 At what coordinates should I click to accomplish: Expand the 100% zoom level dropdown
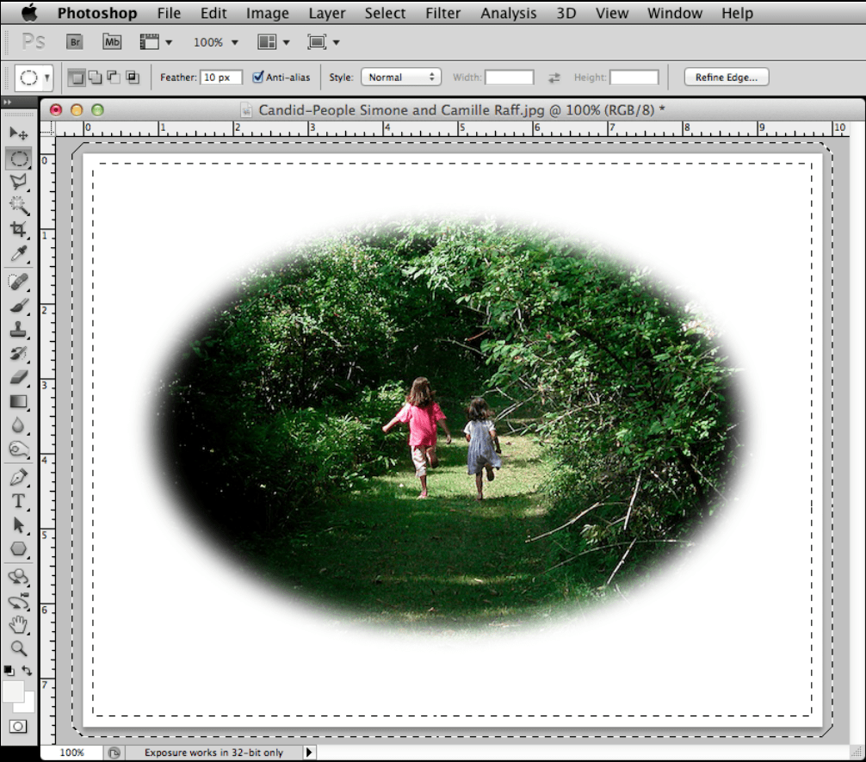pos(216,42)
